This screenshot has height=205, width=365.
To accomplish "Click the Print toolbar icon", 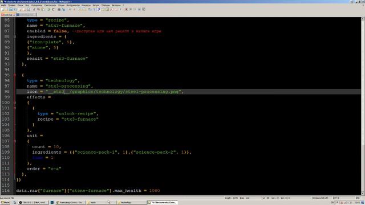I will [29, 9].
